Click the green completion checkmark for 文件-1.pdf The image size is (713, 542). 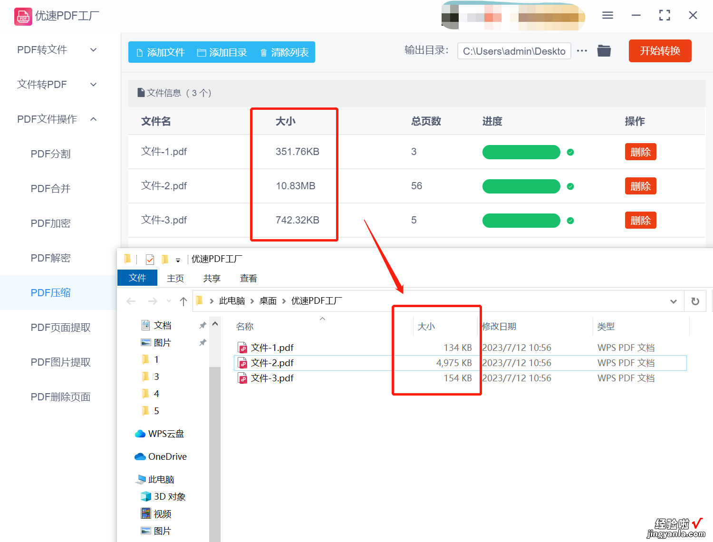tap(570, 152)
